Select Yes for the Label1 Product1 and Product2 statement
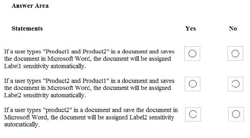The height and width of the screenshot is (138, 250). coord(192,54)
